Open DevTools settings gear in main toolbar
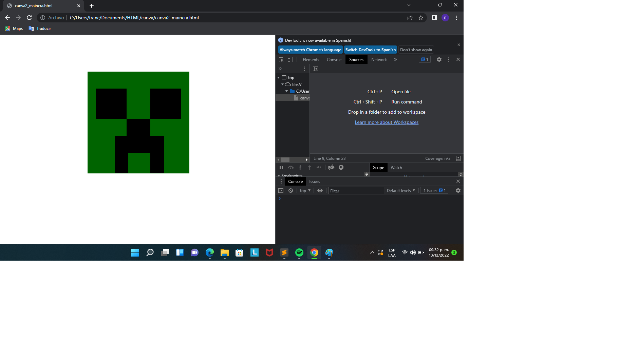Screen dimensions: 619x357 pyautogui.click(x=439, y=59)
